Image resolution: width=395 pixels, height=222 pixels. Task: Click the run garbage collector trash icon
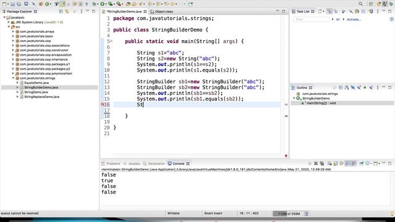[307, 214]
